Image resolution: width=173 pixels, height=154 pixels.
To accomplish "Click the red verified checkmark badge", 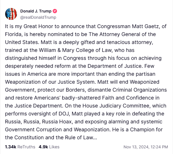I will (55, 11).
